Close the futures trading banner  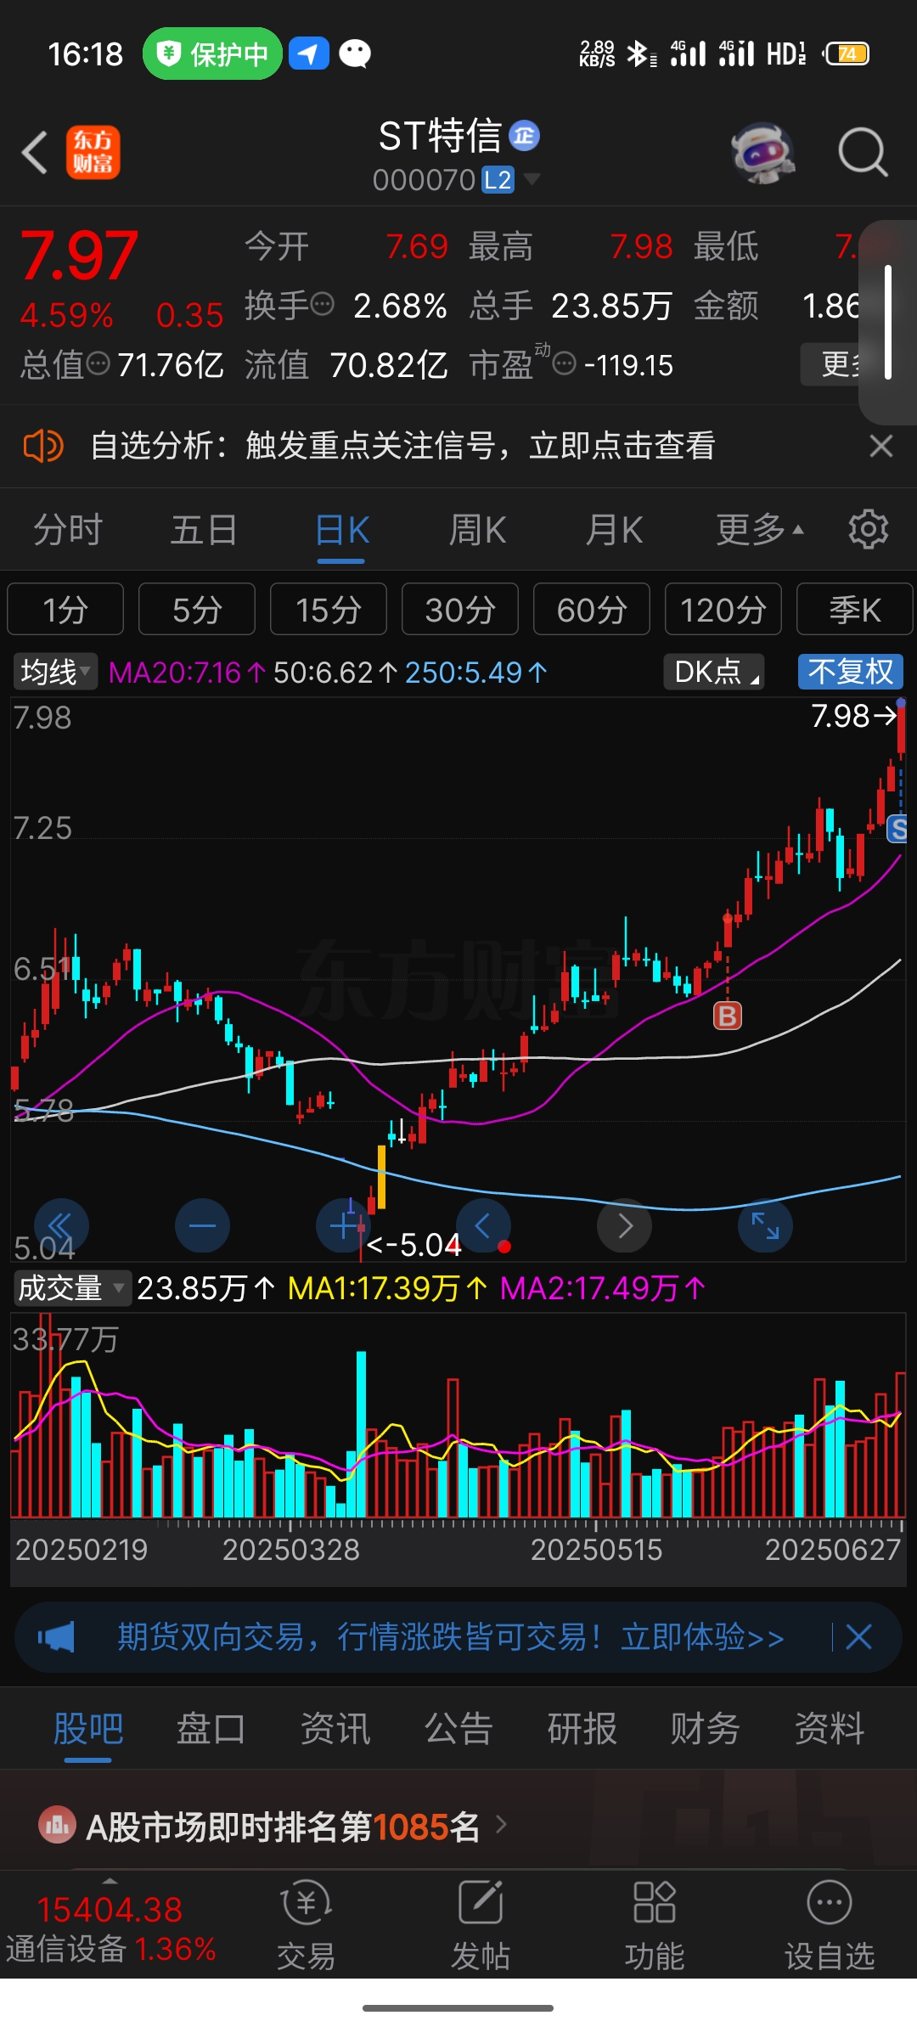859,1636
